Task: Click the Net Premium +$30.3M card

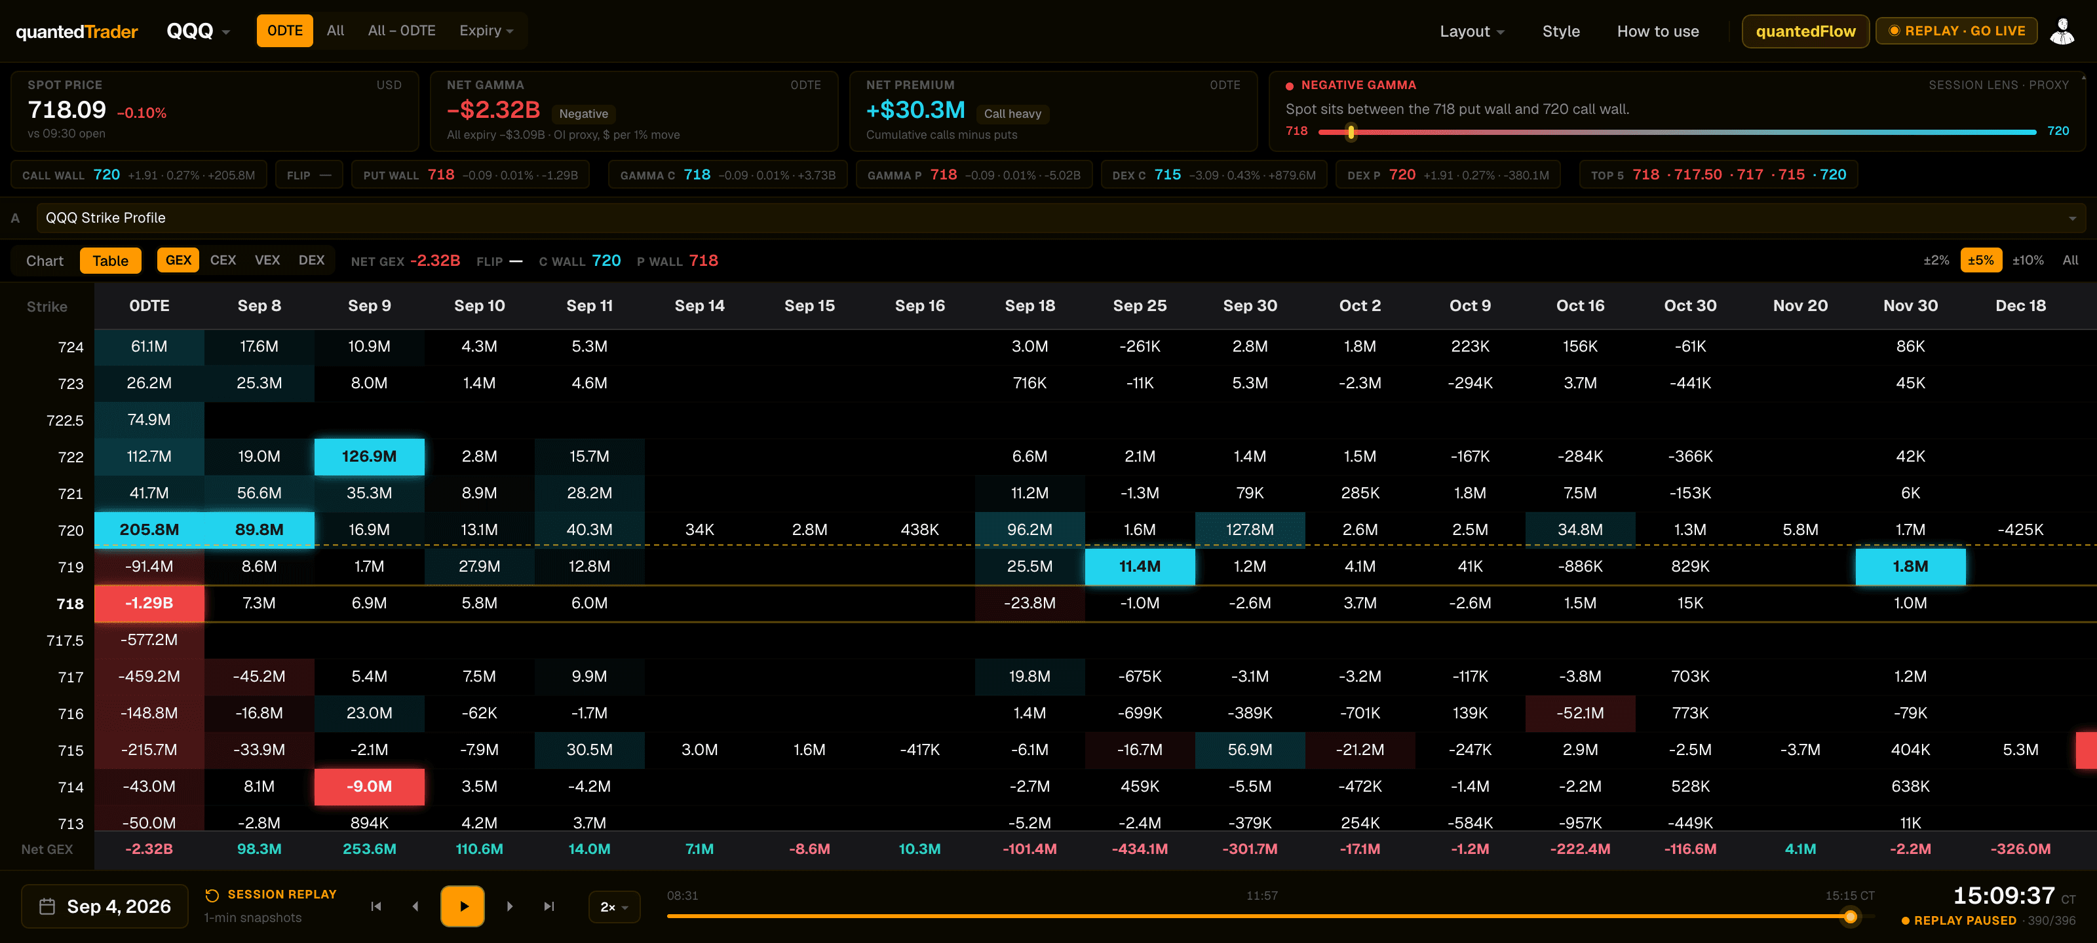Action: pyautogui.click(x=1053, y=111)
